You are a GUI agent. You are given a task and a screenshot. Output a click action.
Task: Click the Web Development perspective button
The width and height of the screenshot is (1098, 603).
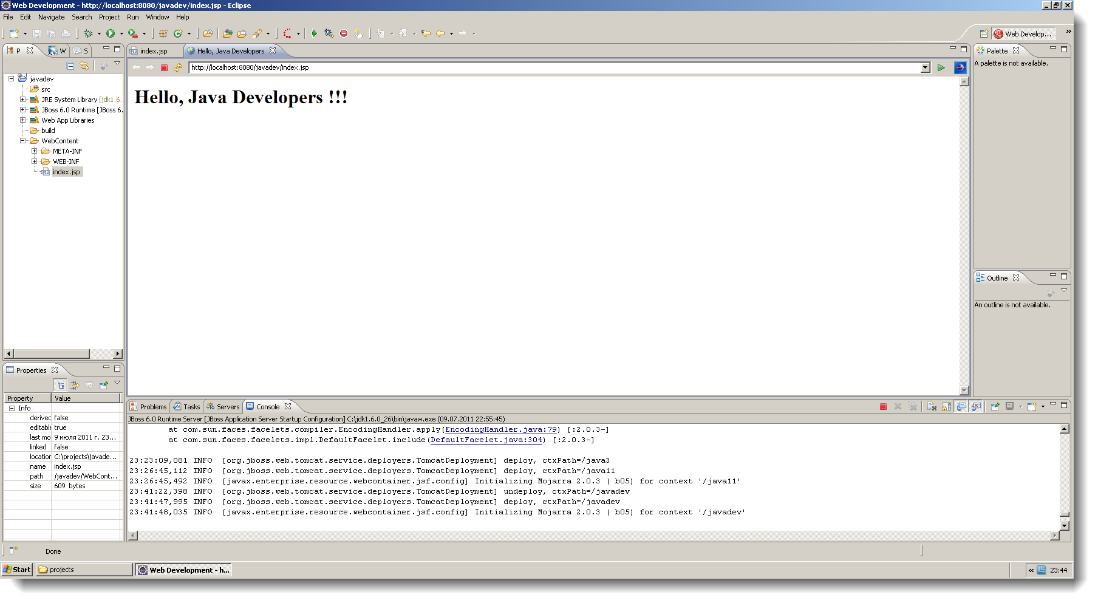(x=1023, y=34)
